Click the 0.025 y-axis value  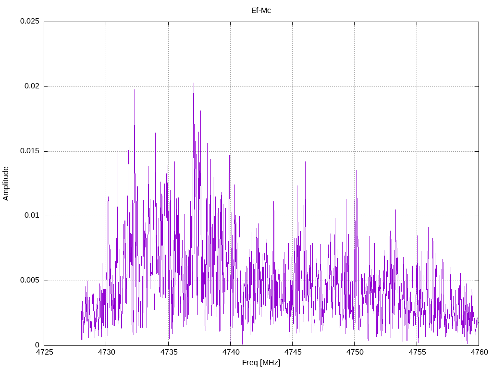coord(30,21)
